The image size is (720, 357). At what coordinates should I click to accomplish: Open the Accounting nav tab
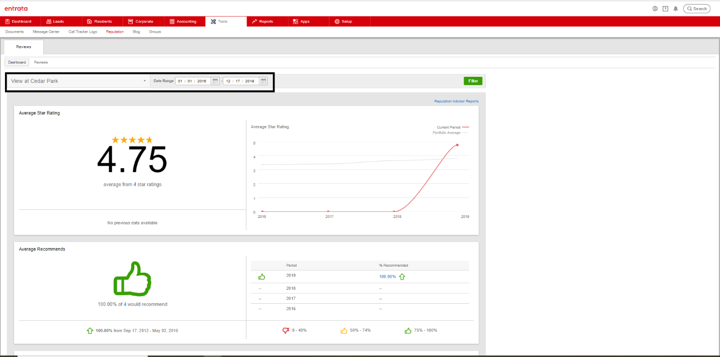[185, 22]
